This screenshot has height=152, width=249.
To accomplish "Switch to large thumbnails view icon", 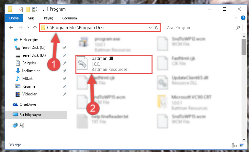I will [242, 145].
